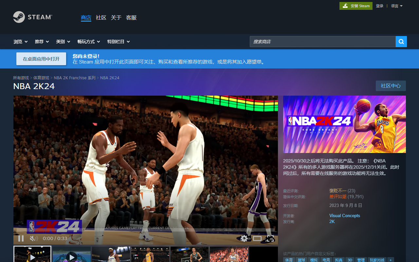Image resolution: width=419 pixels, height=262 pixels.
Task: Click the 电竞 tag
Action: [x=326, y=260]
